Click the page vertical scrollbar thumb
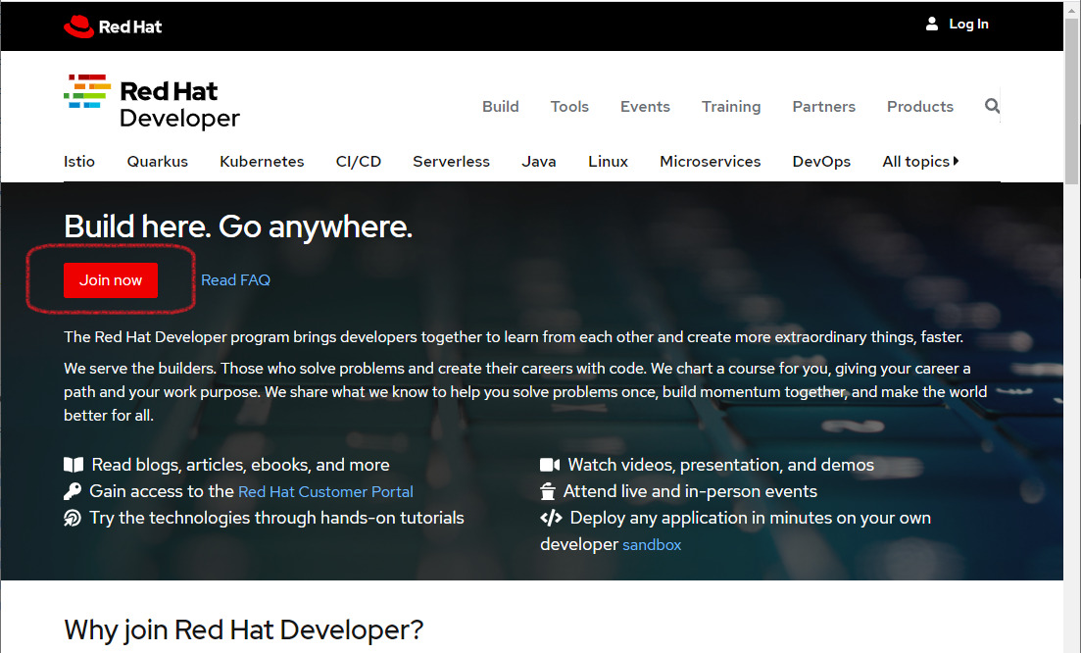 point(1071,100)
